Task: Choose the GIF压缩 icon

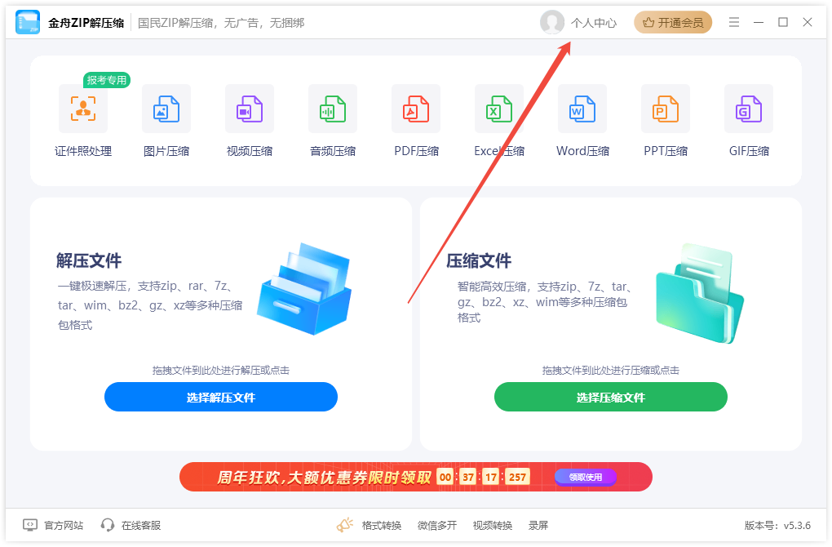Action: pyautogui.click(x=749, y=109)
